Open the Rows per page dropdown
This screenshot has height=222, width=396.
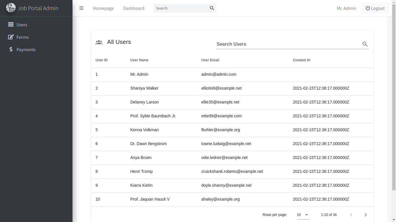pos(303,215)
